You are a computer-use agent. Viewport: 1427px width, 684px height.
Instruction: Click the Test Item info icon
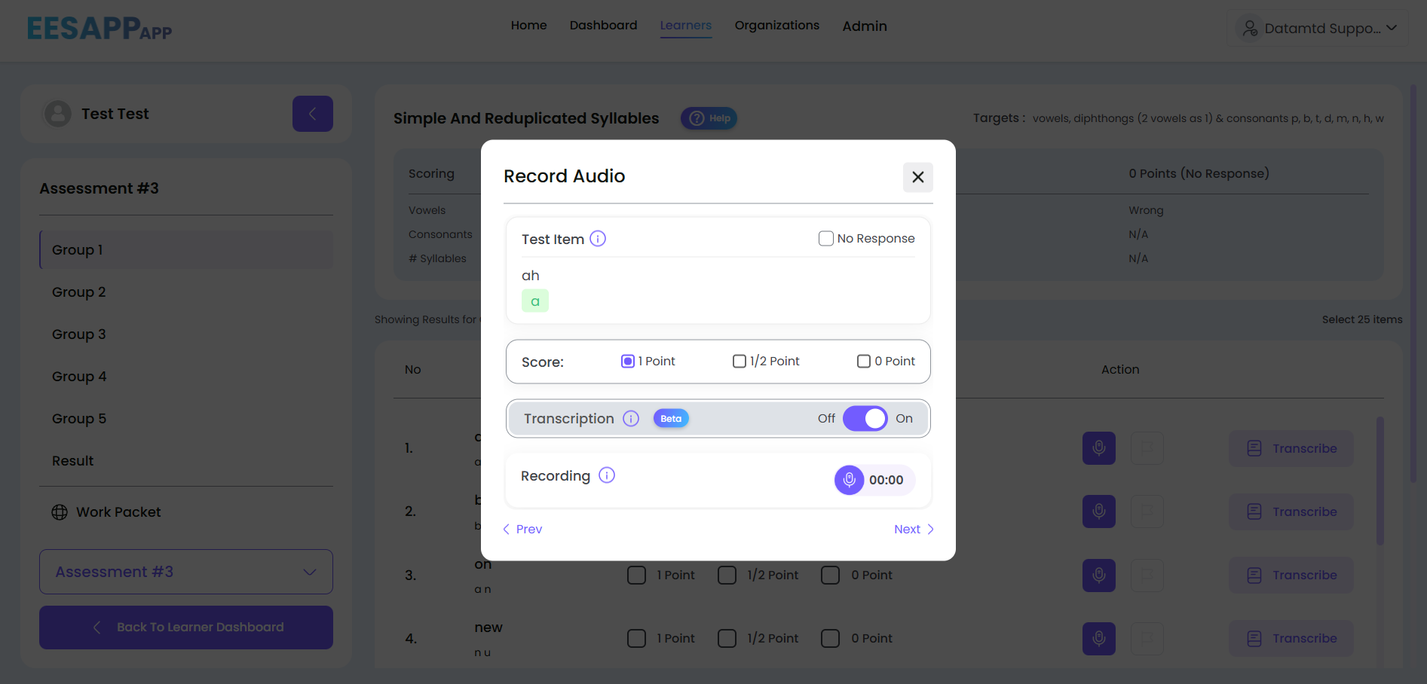(x=598, y=239)
